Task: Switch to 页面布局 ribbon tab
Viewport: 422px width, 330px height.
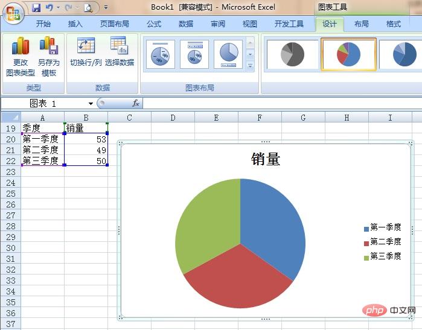Action: (x=115, y=24)
